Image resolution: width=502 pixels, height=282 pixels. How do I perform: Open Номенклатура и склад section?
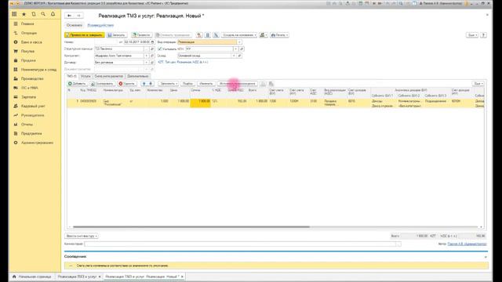tap(38, 70)
